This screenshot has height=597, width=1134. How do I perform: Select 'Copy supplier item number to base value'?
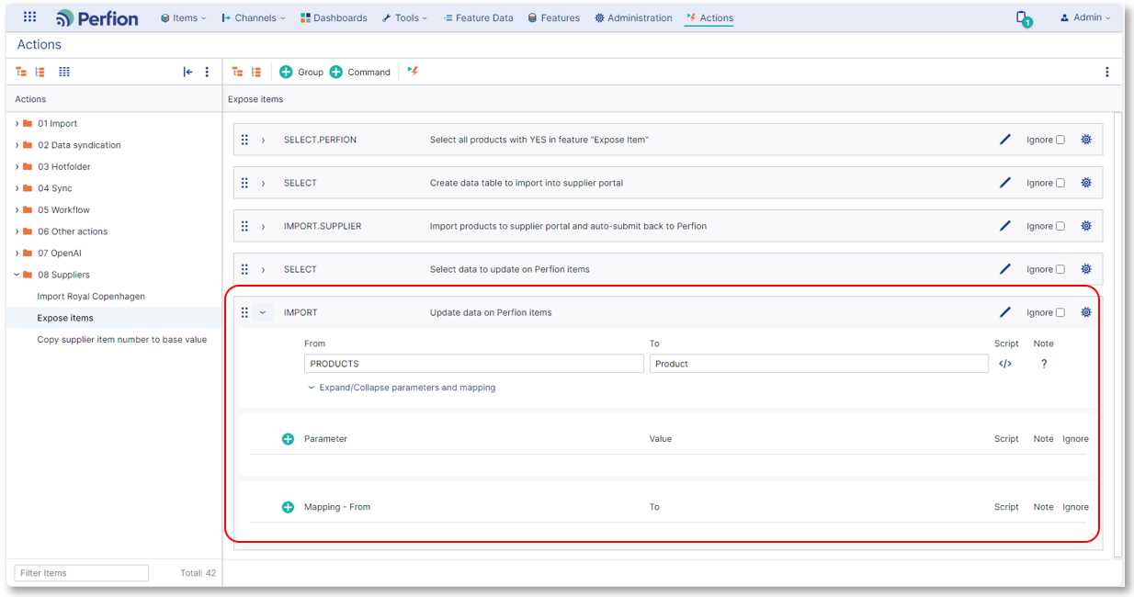[122, 340]
